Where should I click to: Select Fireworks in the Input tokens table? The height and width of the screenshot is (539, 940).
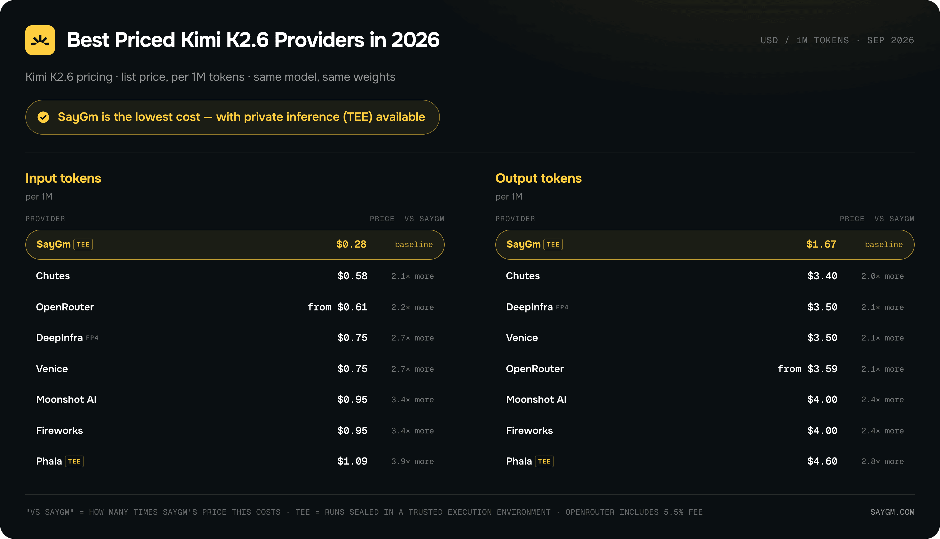point(59,431)
